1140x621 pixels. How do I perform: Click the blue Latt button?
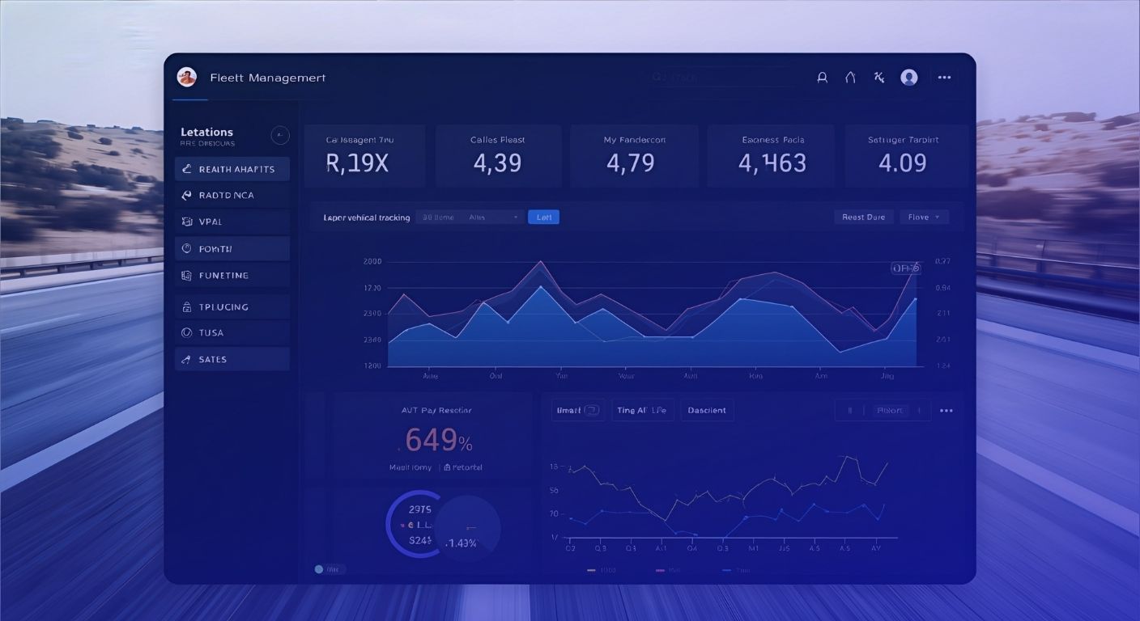point(543,217)
